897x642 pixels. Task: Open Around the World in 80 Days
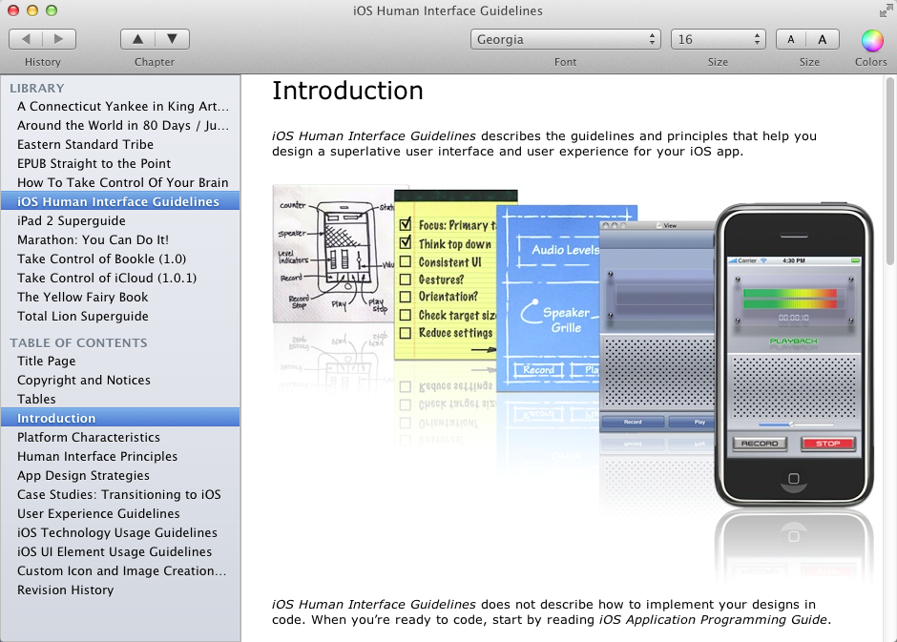(120, 125)
